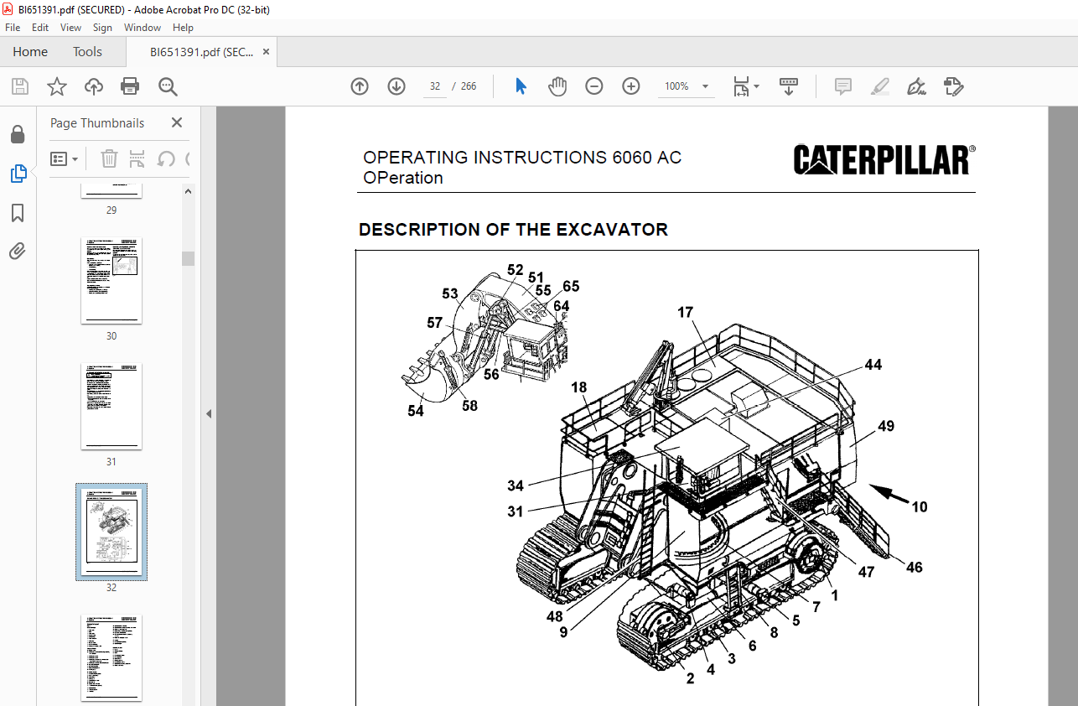
Task: Close the Page Thumbnails panel
Action: [177, 123]
